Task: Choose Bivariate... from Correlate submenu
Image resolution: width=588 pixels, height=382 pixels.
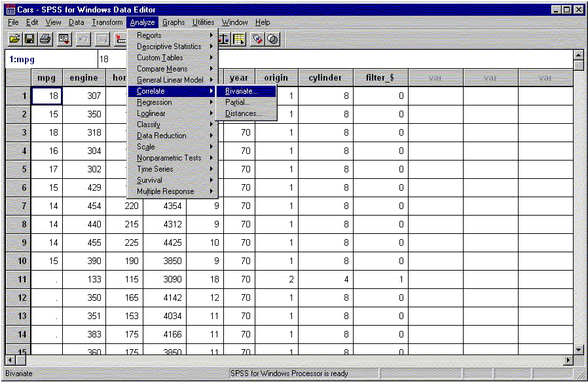Action: 246,91
